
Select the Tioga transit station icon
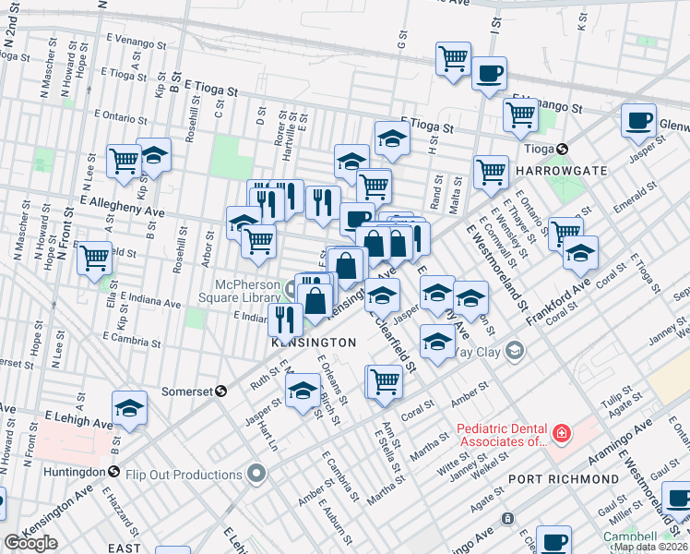(x=562, y=150)
